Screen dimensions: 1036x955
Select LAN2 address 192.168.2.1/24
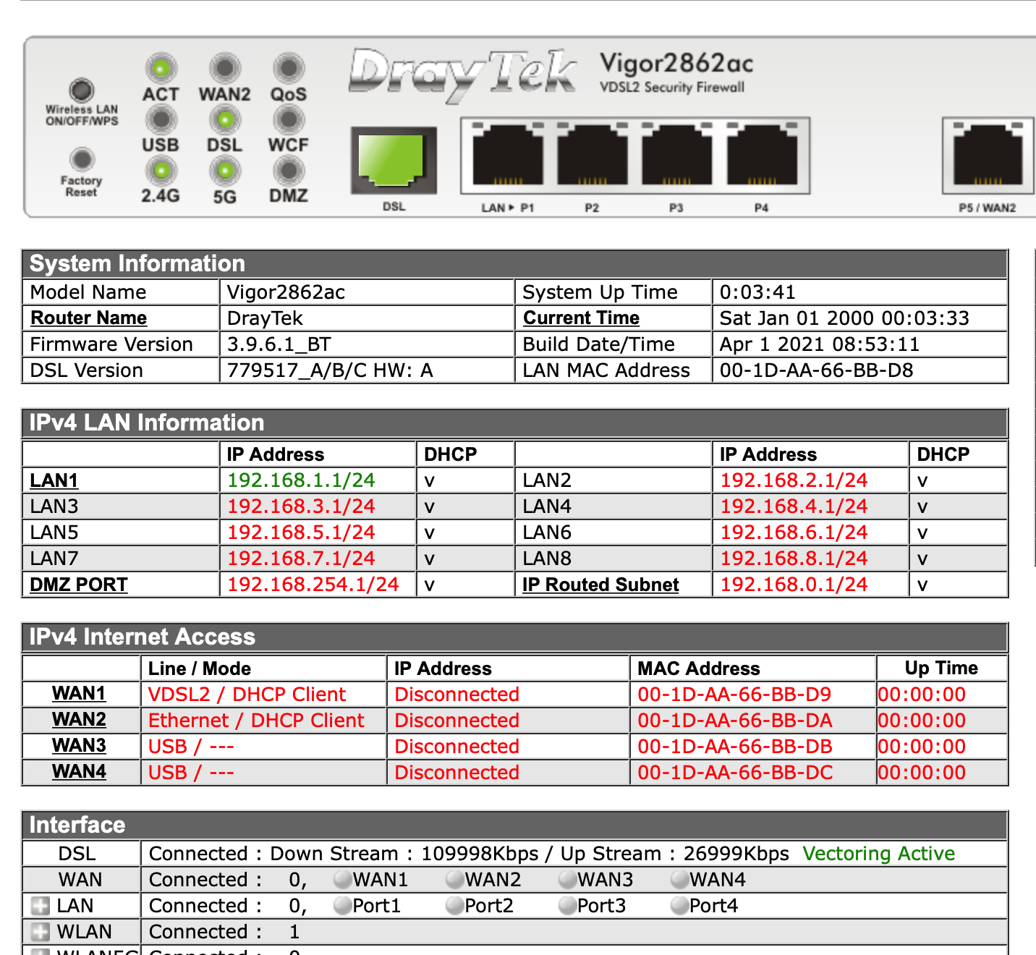point(794,480)
